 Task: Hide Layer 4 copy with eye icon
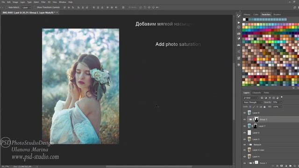click(x=245, y=150)
